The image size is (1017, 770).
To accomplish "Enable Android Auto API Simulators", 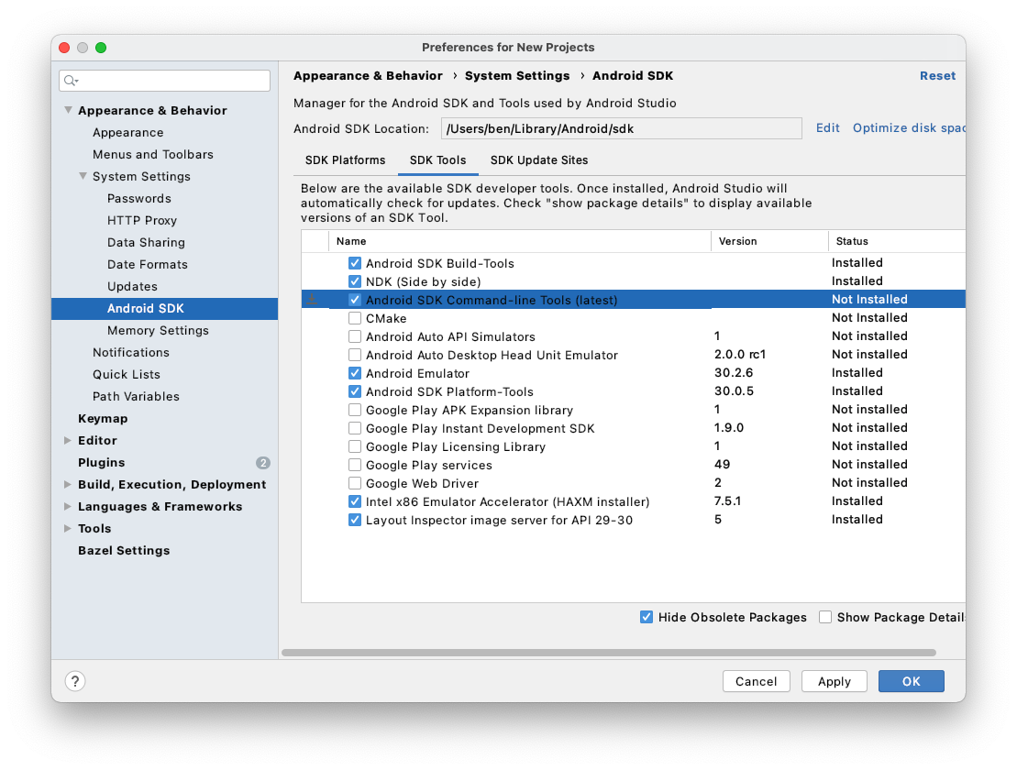I will pos(355,336).
